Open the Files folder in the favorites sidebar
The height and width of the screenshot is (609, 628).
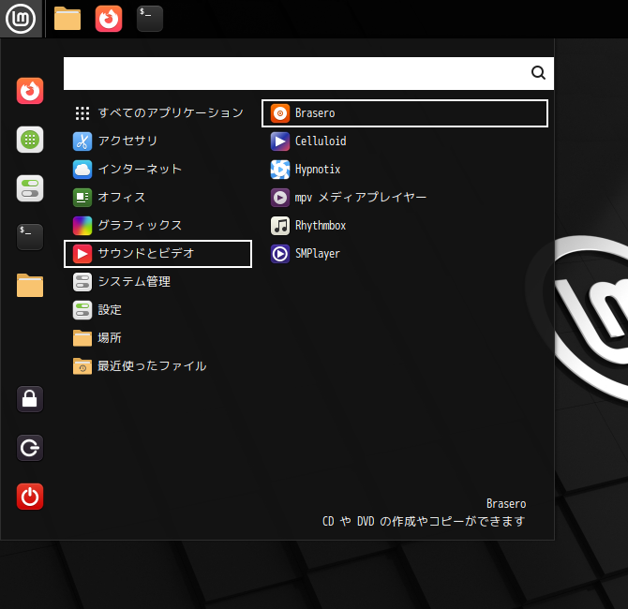tap(30, 286)
